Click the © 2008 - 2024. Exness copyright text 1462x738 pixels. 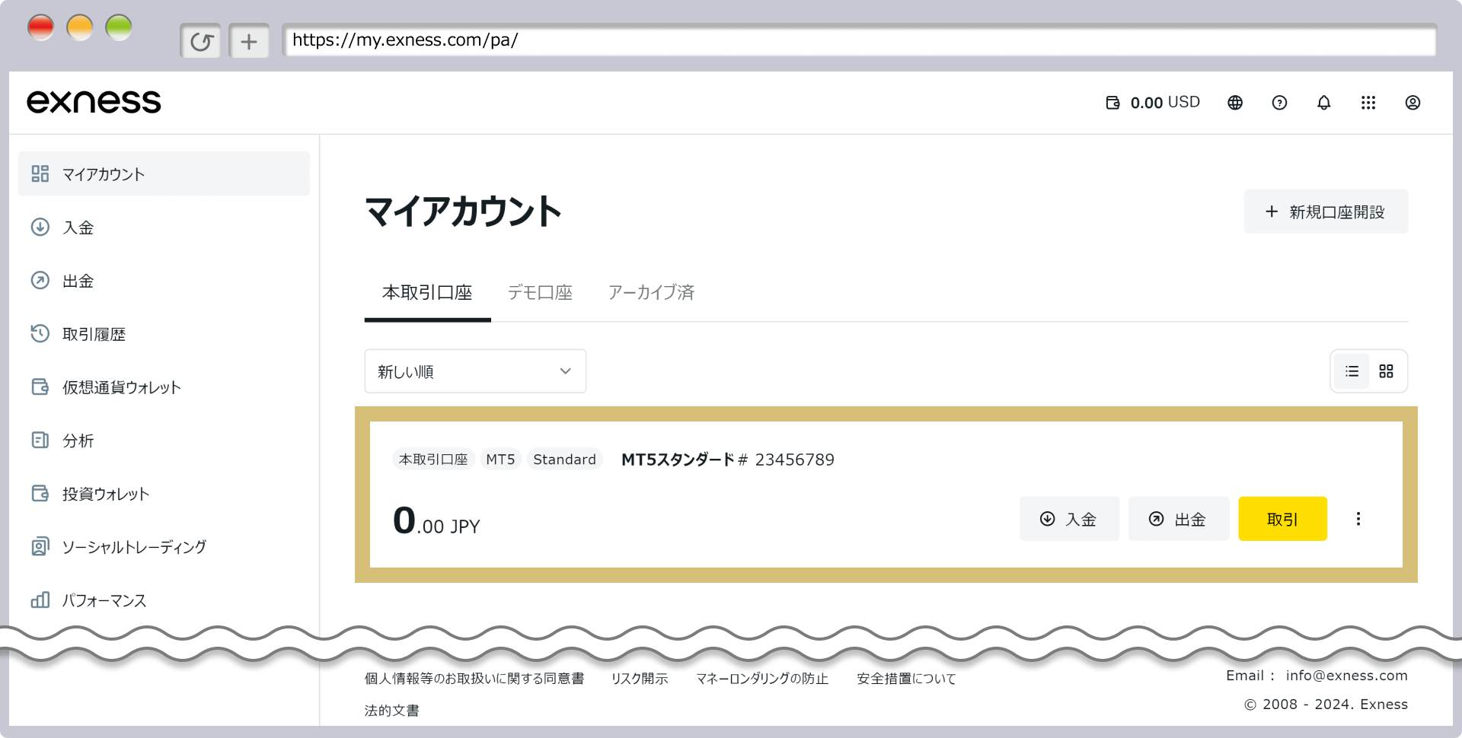point(1326,705)
